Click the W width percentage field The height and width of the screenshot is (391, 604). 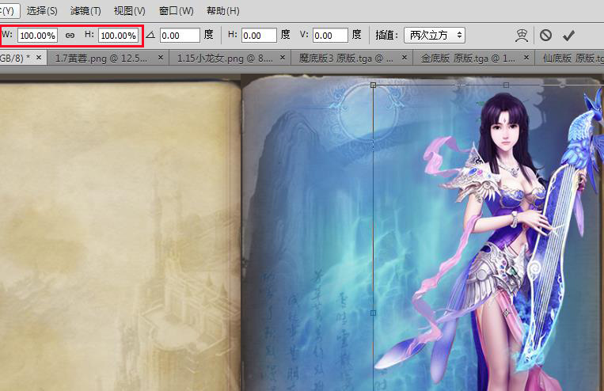38,36
